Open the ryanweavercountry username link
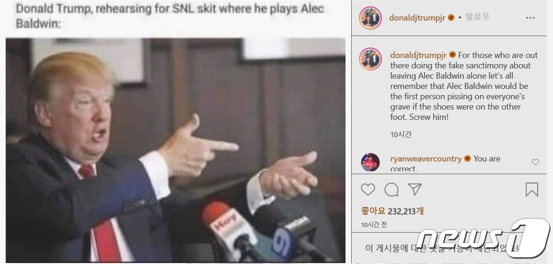 click(x=426, y=159)
